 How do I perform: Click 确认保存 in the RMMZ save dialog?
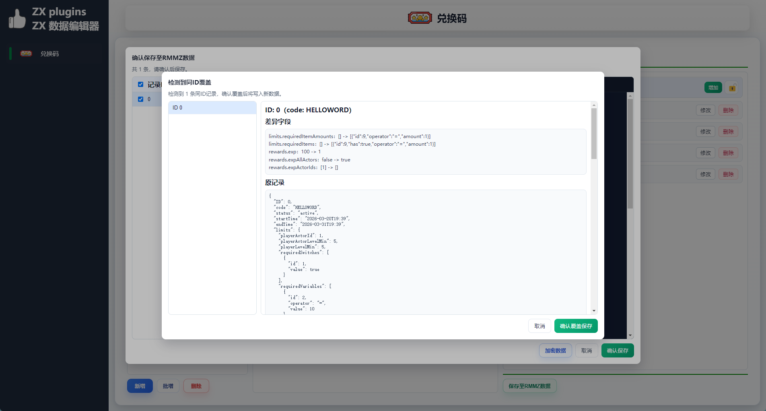tap(618, 351)
